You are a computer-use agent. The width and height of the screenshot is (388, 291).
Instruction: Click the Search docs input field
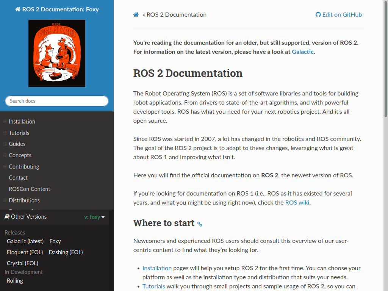(x=57, y=101)
